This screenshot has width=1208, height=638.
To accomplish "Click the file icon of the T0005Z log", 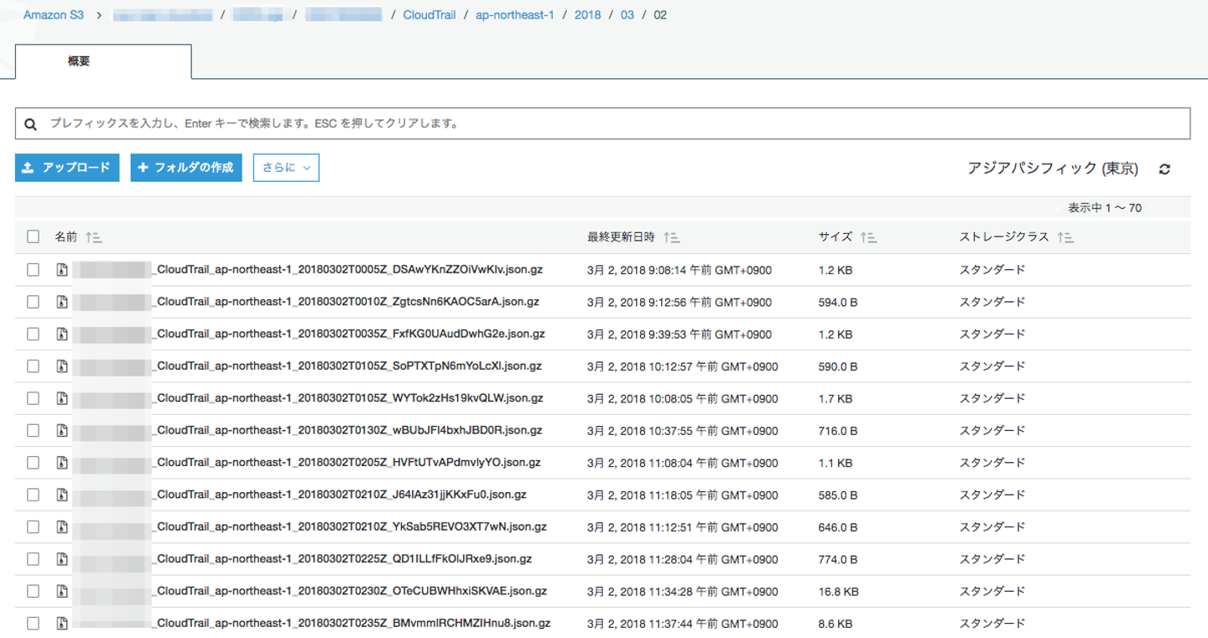I will [62, 270].
